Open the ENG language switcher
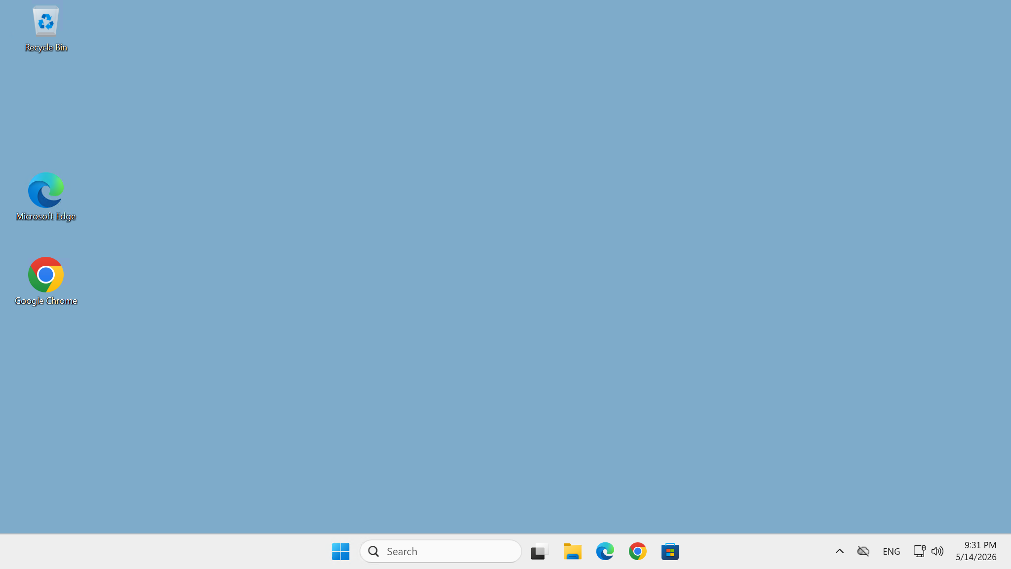The image size is (1011, 569). click(x=891, y=551)
